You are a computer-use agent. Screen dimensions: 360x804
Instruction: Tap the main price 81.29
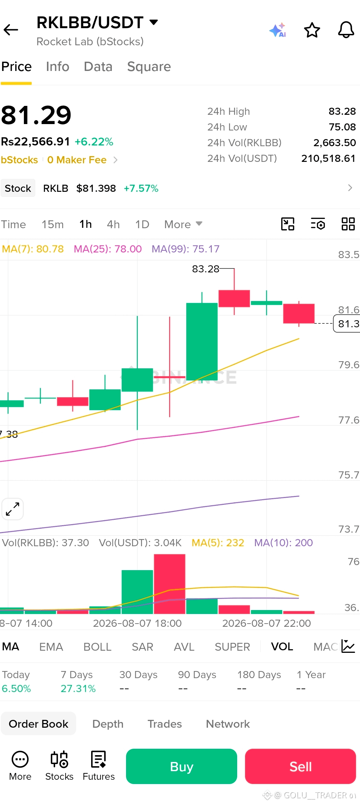(36, 115)
